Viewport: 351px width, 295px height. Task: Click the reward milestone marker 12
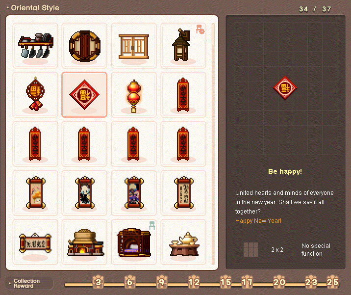click(x=194, y=282)
